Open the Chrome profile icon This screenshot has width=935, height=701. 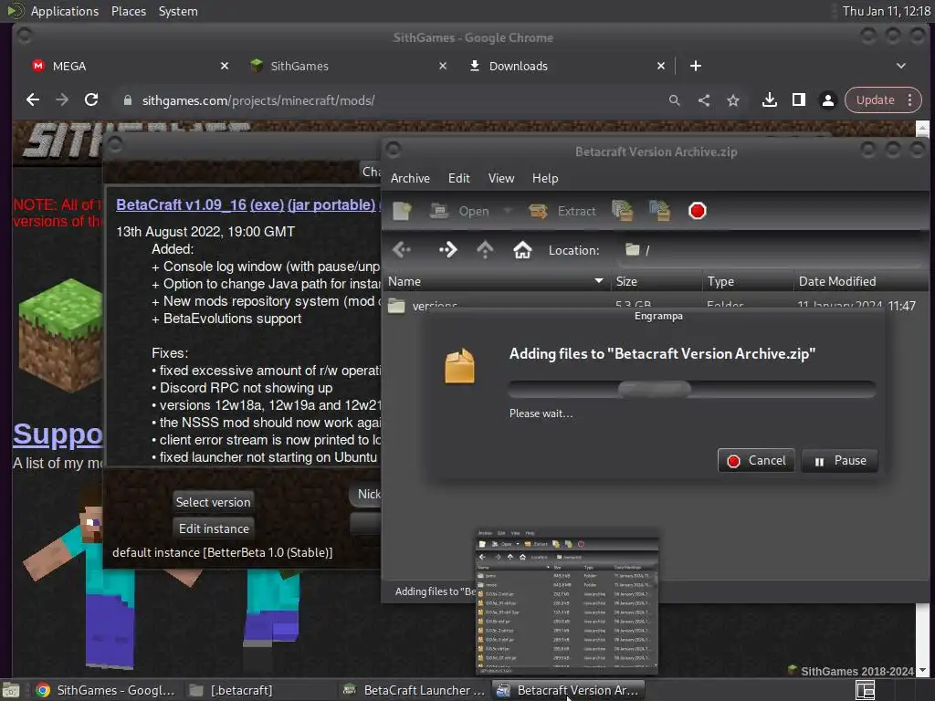coord(827,100)
